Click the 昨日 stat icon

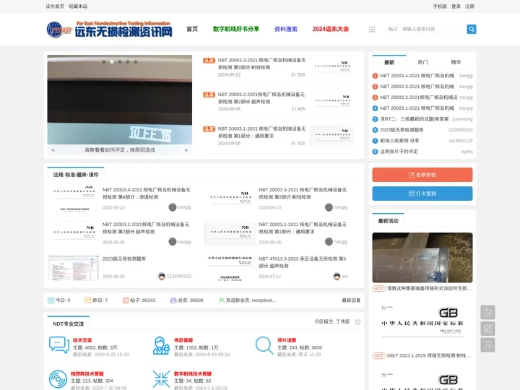point(88,300)
